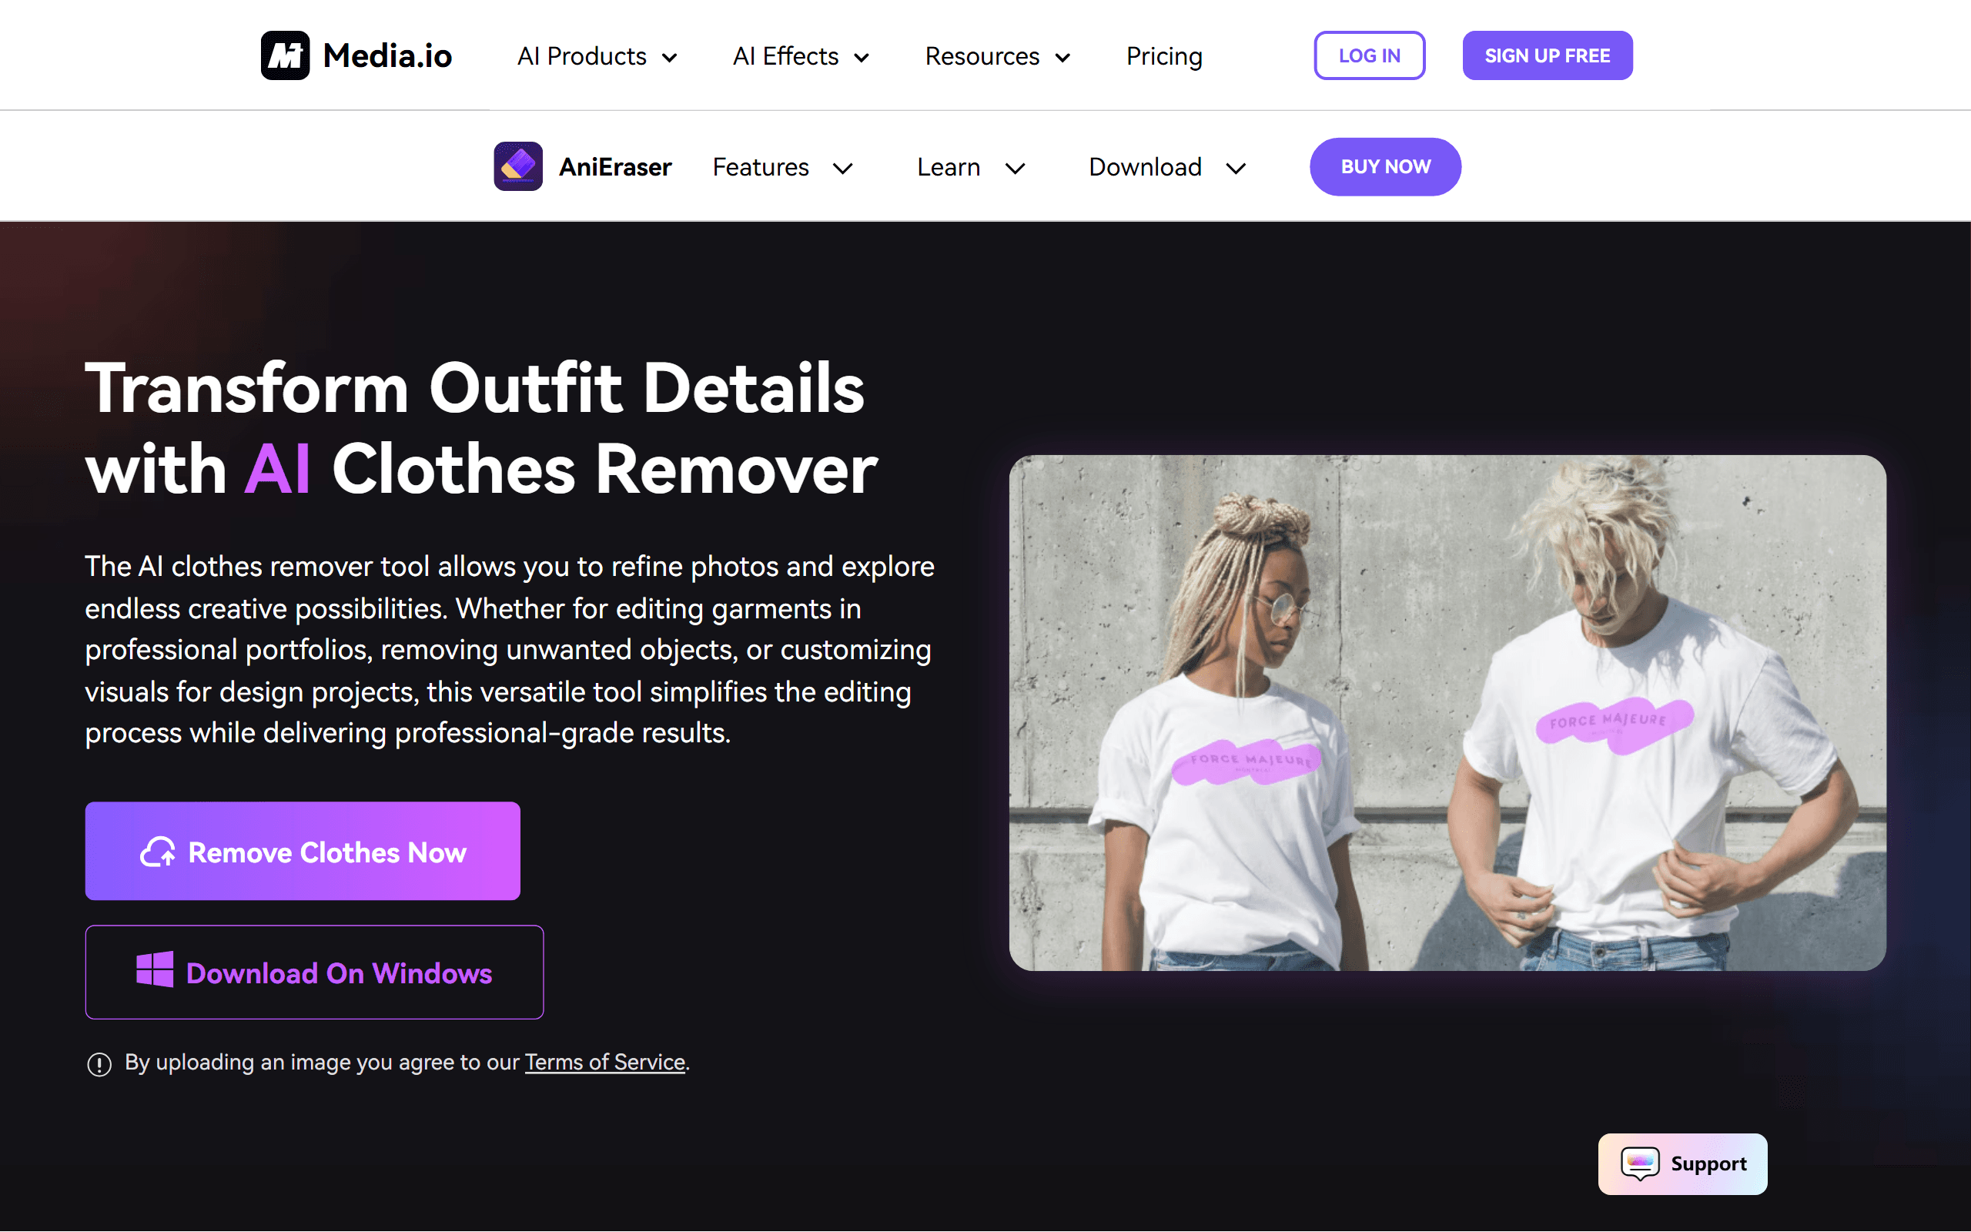Screen dimensions: 1971x1232
Task: Click the Media.io logo icon
Action: click(285, 55)
